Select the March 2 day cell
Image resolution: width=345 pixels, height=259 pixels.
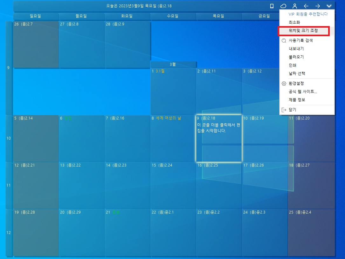(x=219, y=92)
